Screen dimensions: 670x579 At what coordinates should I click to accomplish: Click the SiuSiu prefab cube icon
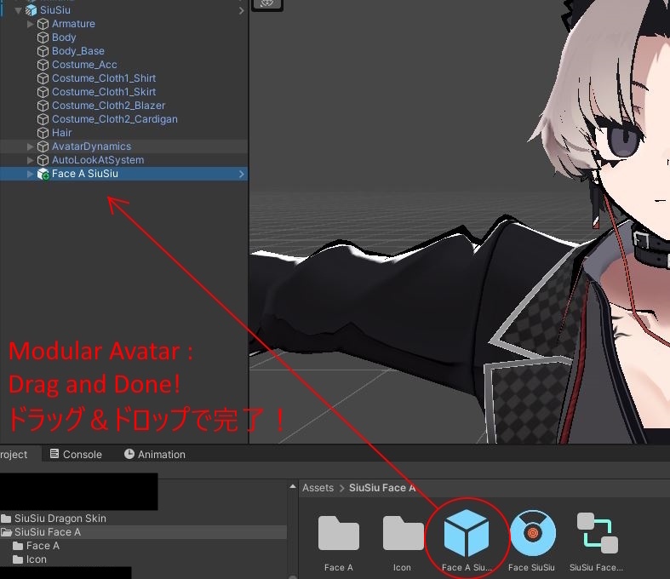click(x=31, y=10)
